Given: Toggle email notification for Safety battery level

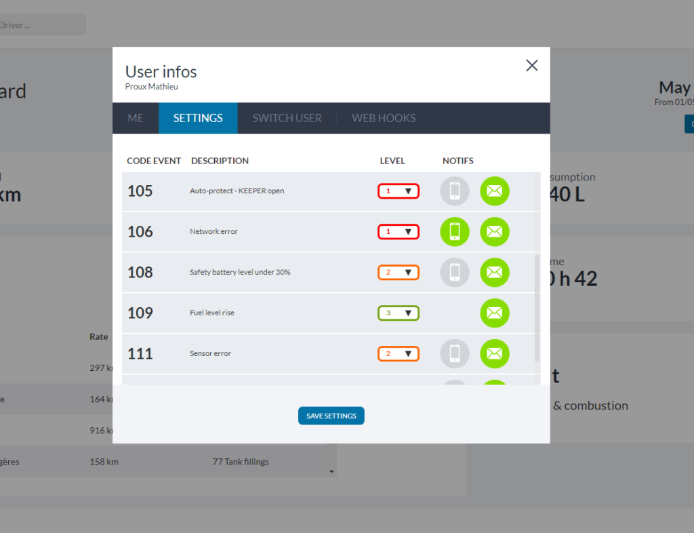Looking at the screenshot, I should pos(495,272).
